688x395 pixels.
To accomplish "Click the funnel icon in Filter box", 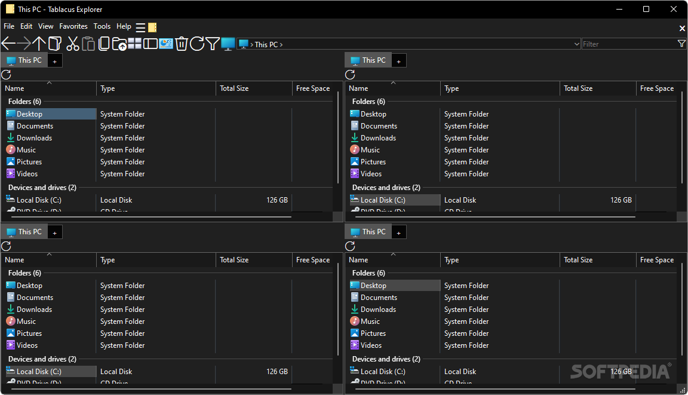I will click(681, 44).
